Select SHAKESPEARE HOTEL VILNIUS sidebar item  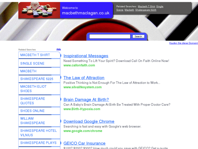[x=39, y=133]
